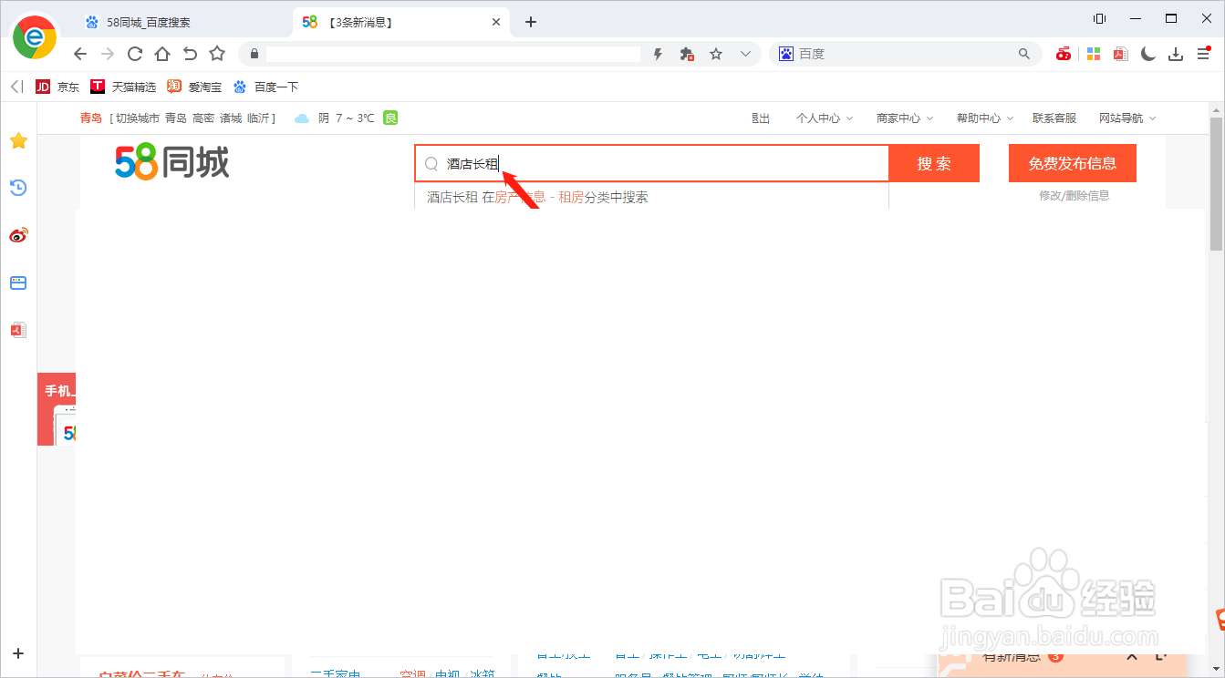Click the 58同城 logo
Screen dimensions: 1225x678
pos(172,162)
